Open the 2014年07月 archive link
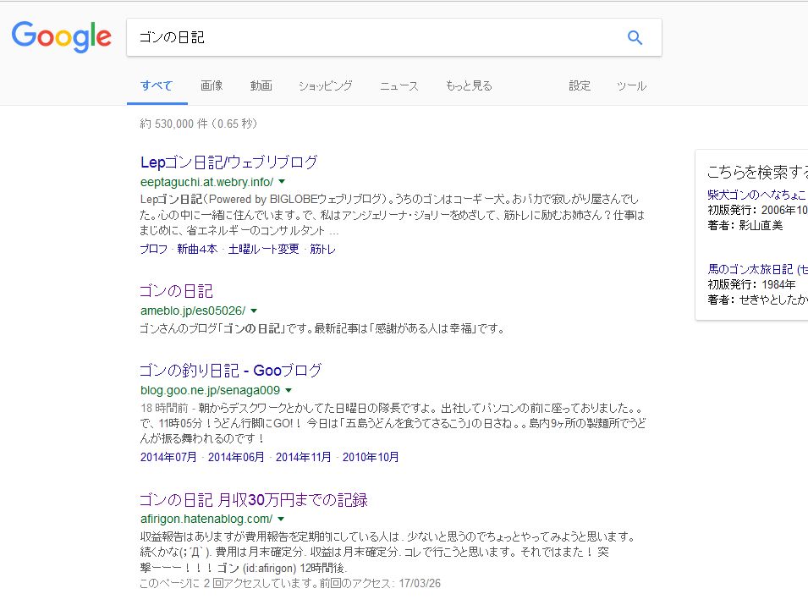 tap(168, 457)
